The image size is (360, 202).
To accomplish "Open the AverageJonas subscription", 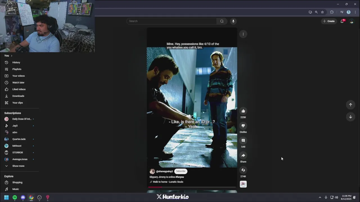I will [x=20, y=159].
